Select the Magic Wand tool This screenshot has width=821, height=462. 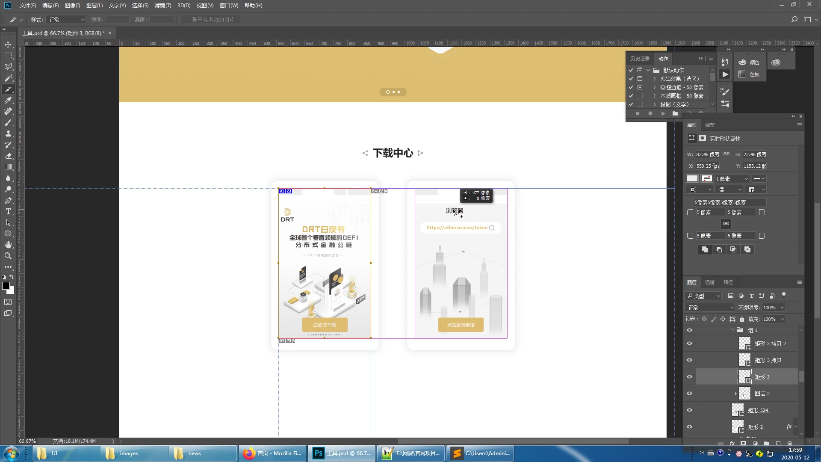tap(8, 78)
